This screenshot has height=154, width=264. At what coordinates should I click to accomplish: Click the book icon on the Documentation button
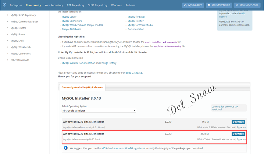tap(209, 5)
